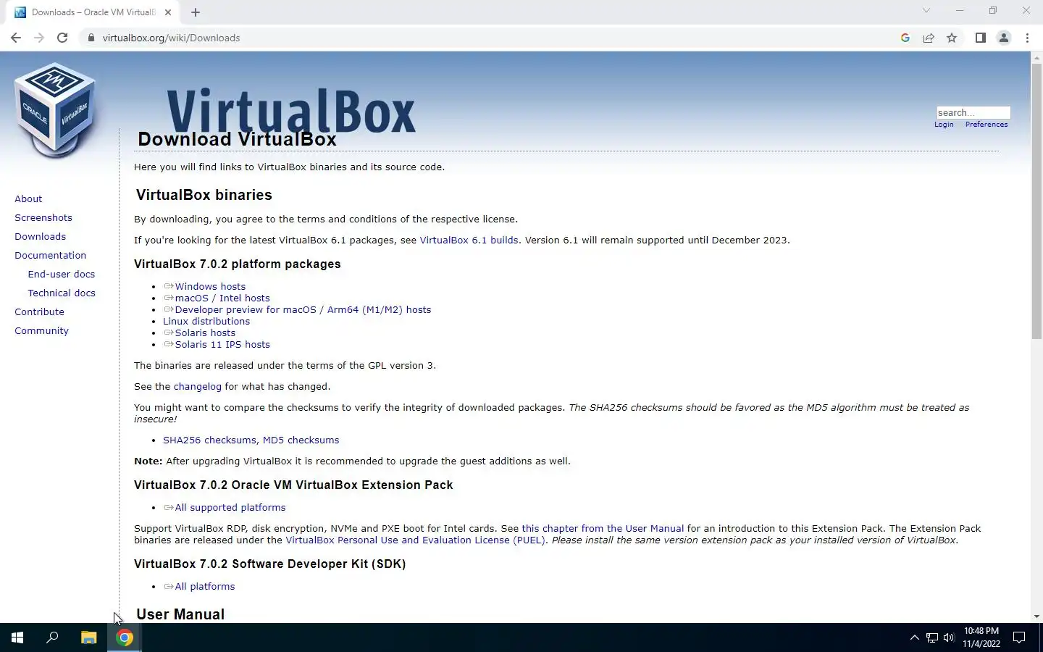Open the Chrome profile icon

point(1004,38)
